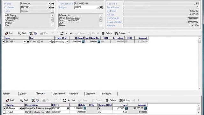Image resolution: width=204 pixels, height=115 pixels.
Task: Open the Locations tab
Action: (106, 94)
